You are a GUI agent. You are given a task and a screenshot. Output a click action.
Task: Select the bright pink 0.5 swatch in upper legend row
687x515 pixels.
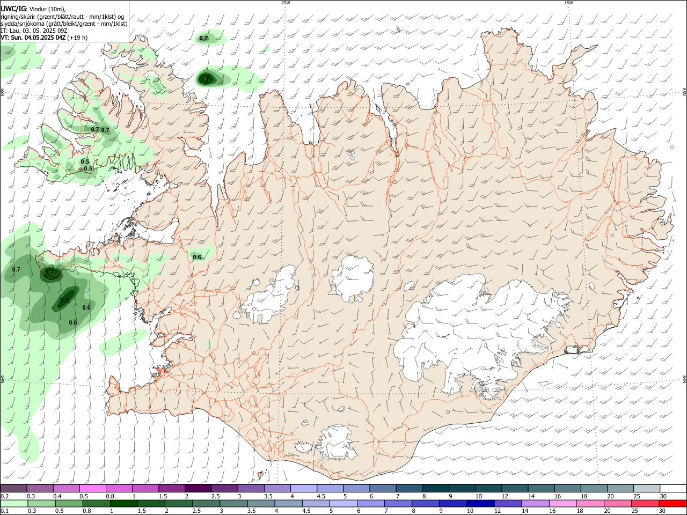point(93,488)
